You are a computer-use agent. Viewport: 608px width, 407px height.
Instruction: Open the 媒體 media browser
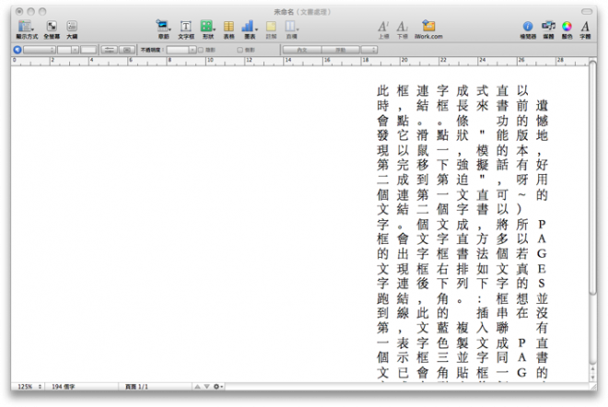tap(548, 27)
